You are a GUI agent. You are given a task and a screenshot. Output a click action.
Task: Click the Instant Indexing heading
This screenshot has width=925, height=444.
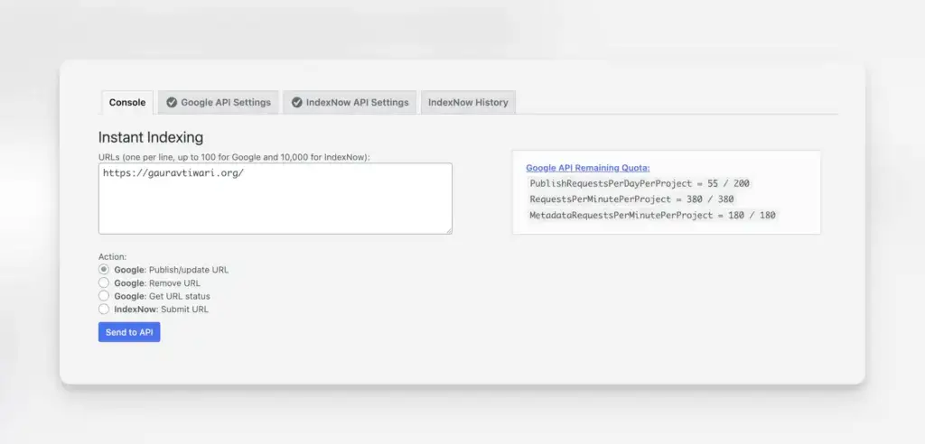(150, 138)
